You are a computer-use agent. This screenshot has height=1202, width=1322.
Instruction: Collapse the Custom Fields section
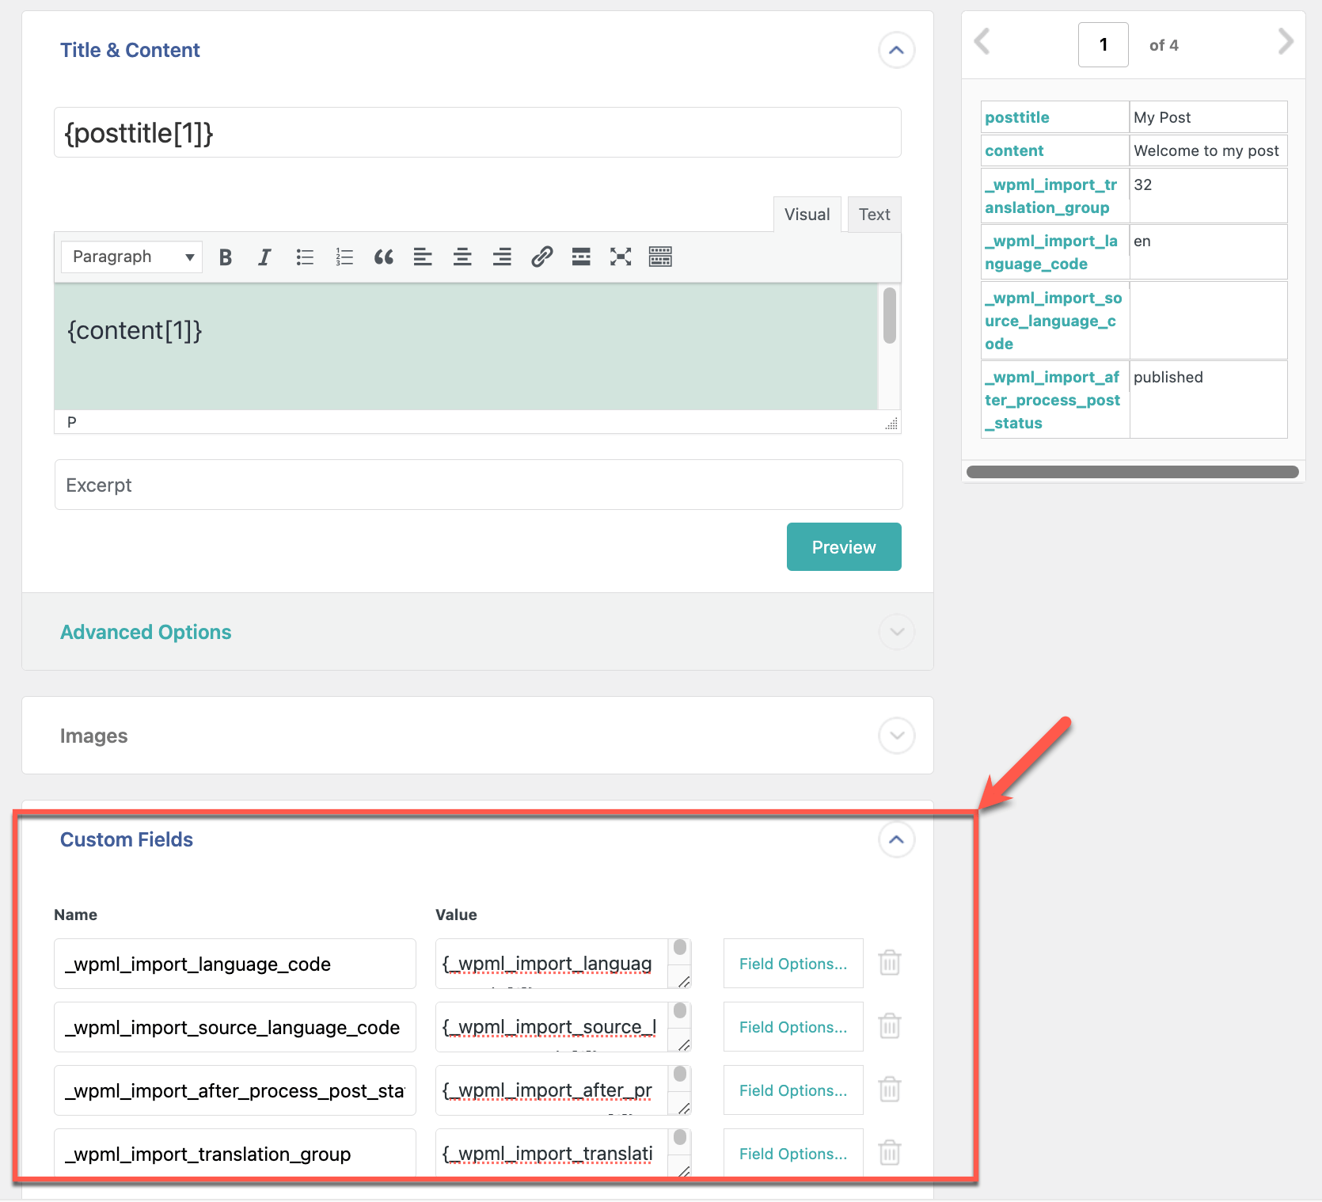(897, 839)
